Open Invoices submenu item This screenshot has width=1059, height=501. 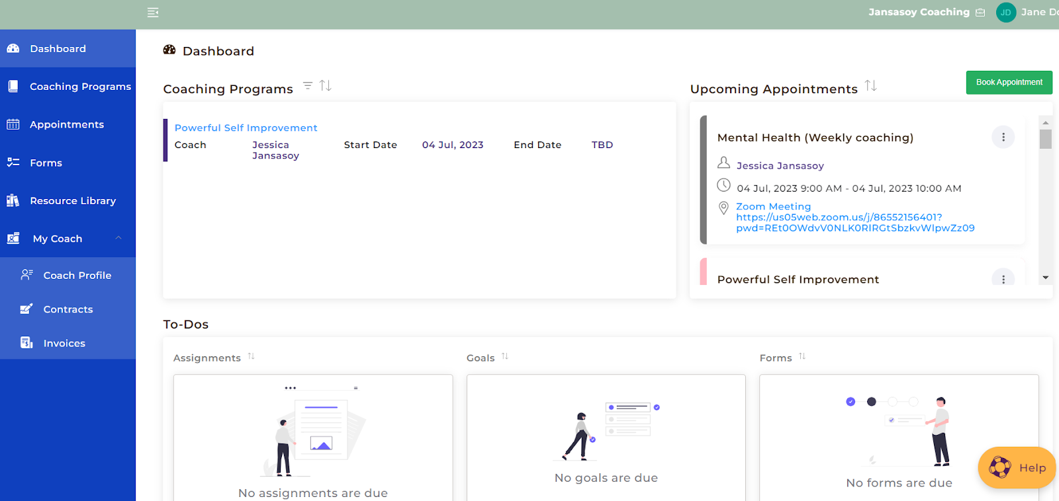coord(68,343)
